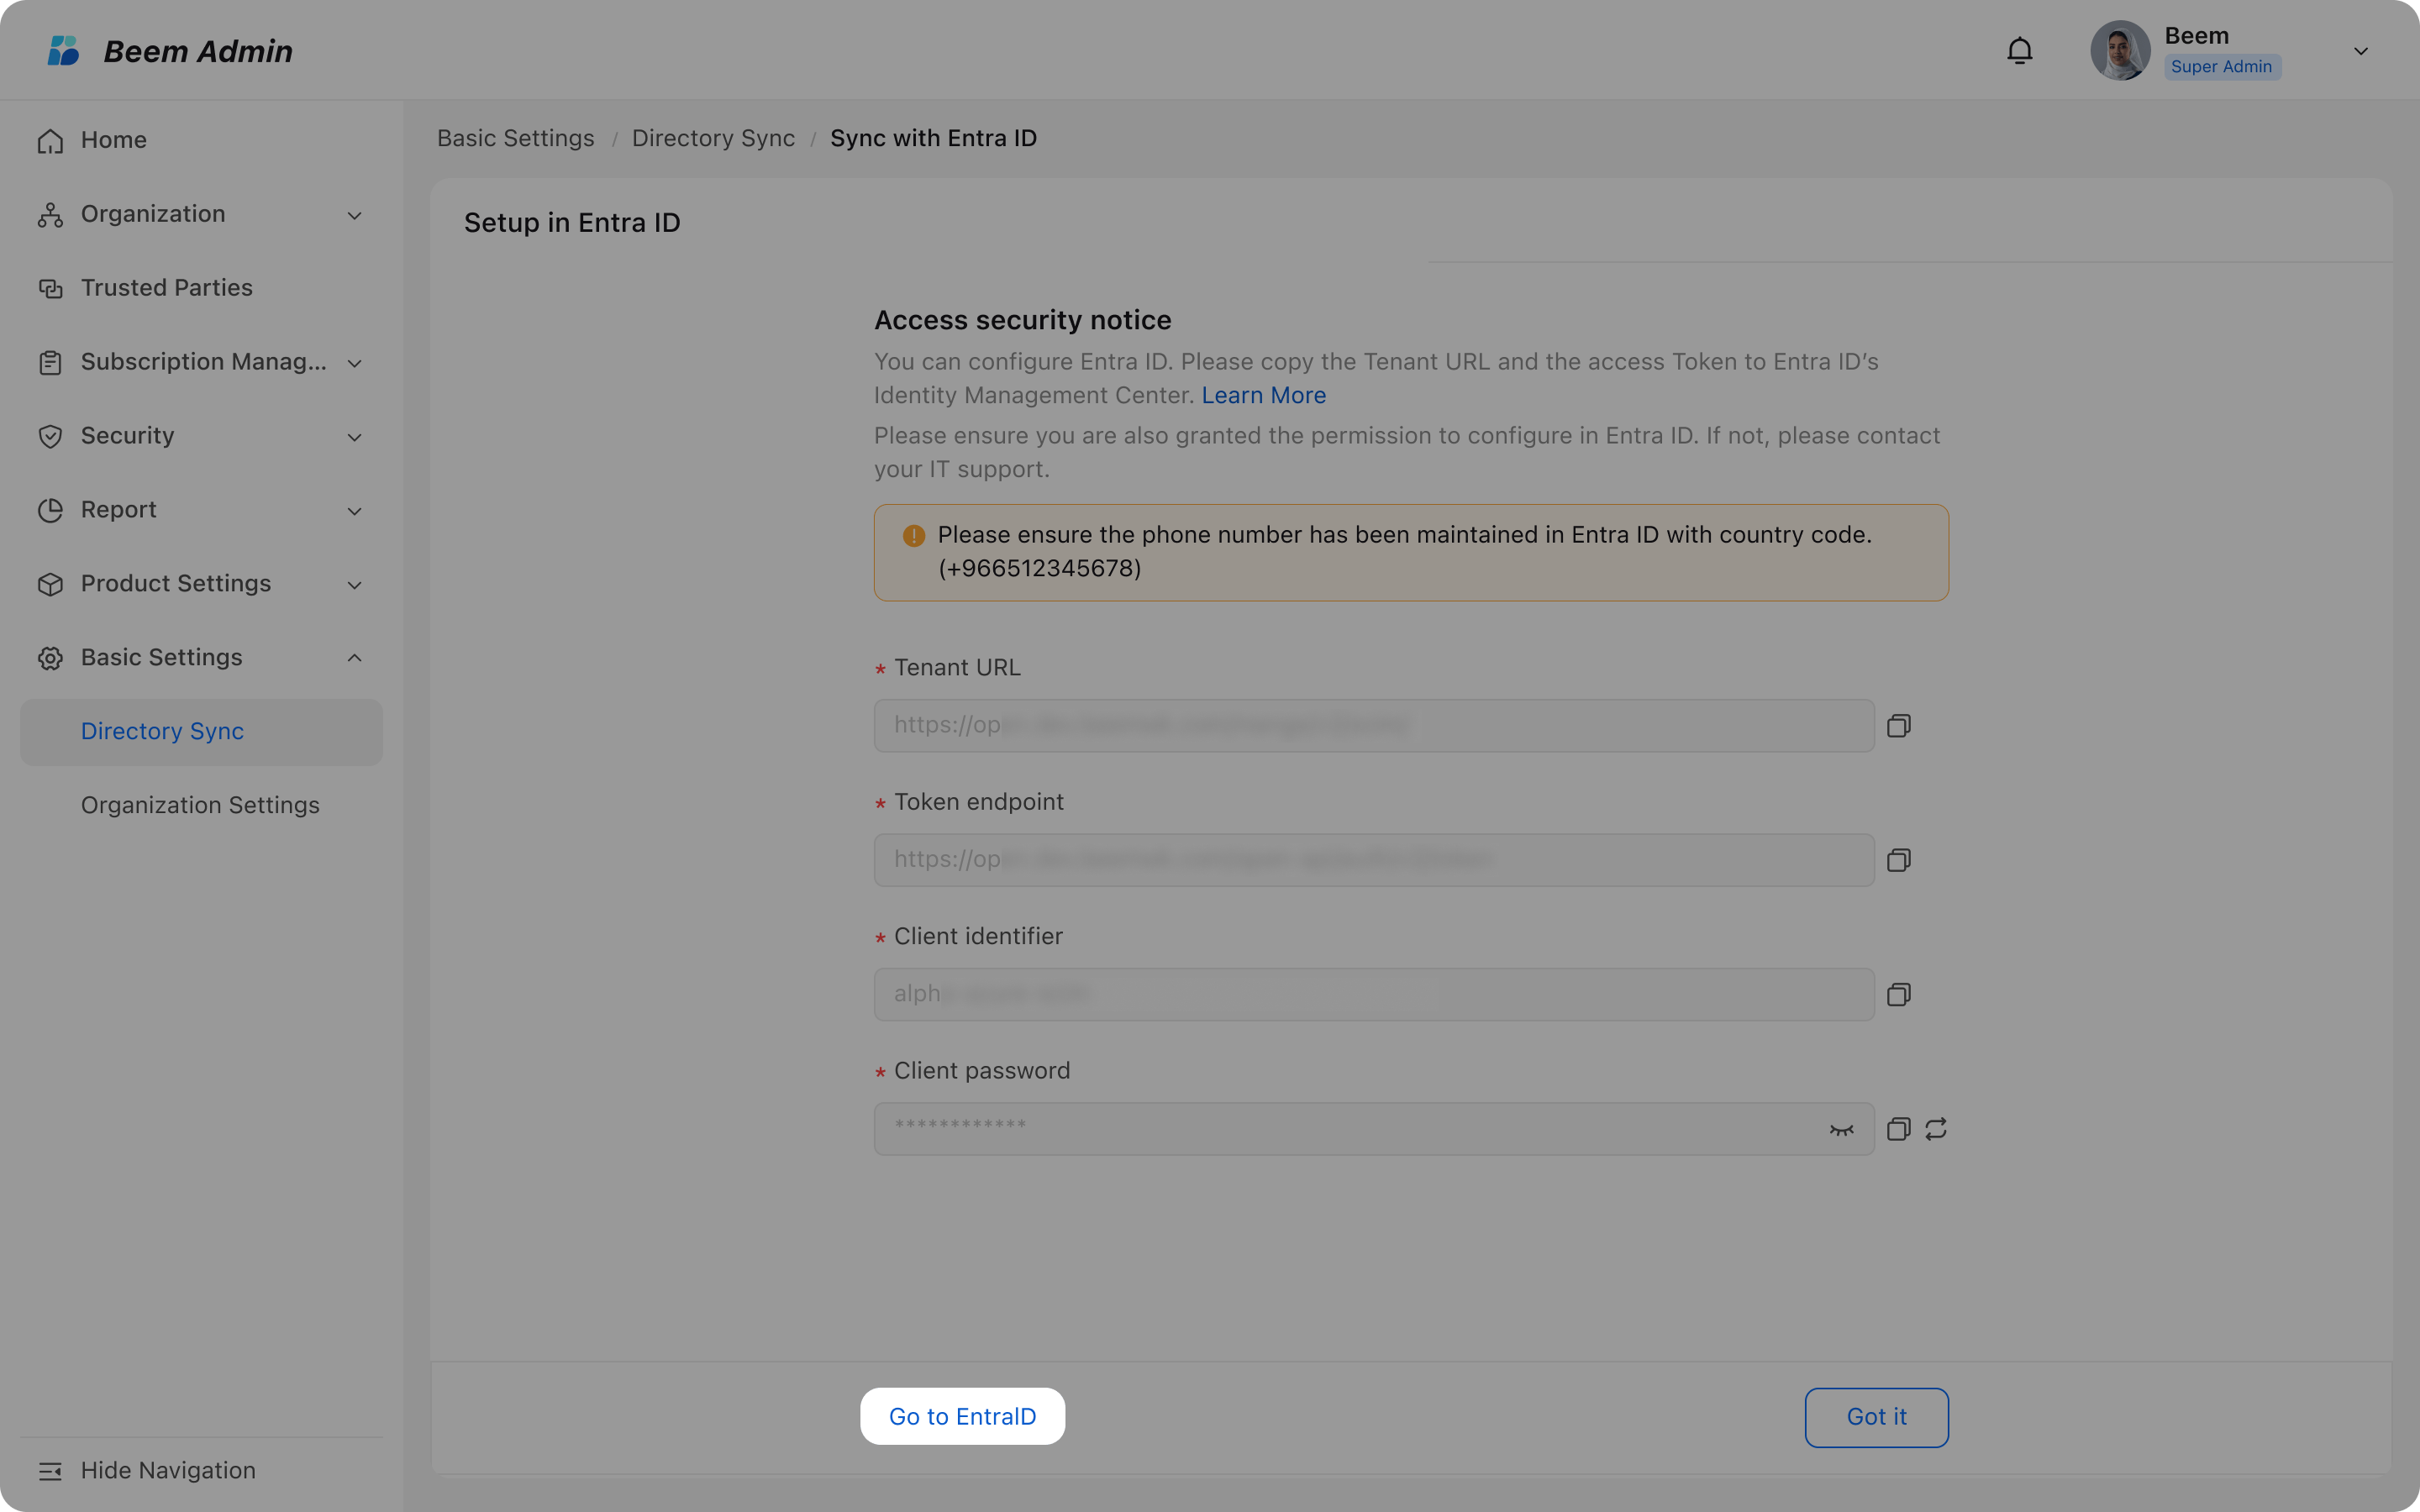The height and width of the screenshot is (1512, 2420).
Task: Open the notifications bell
Action: coord(2019,51)
